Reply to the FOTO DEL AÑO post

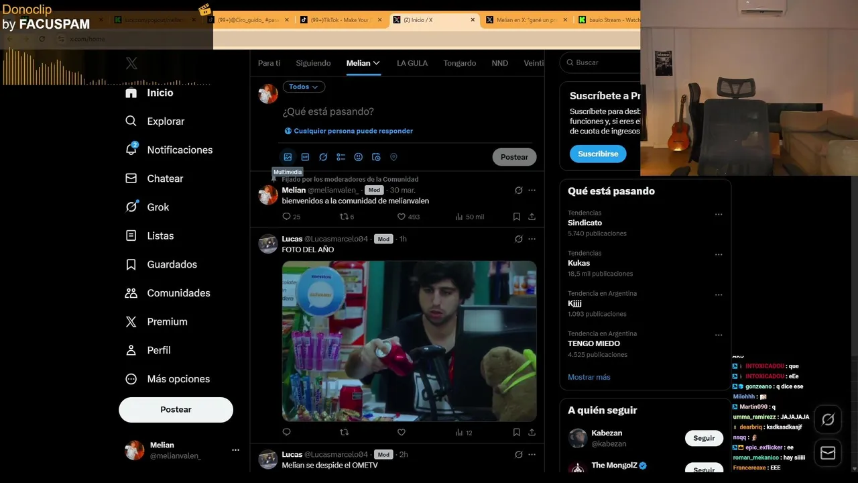click(x=287, y=433)
